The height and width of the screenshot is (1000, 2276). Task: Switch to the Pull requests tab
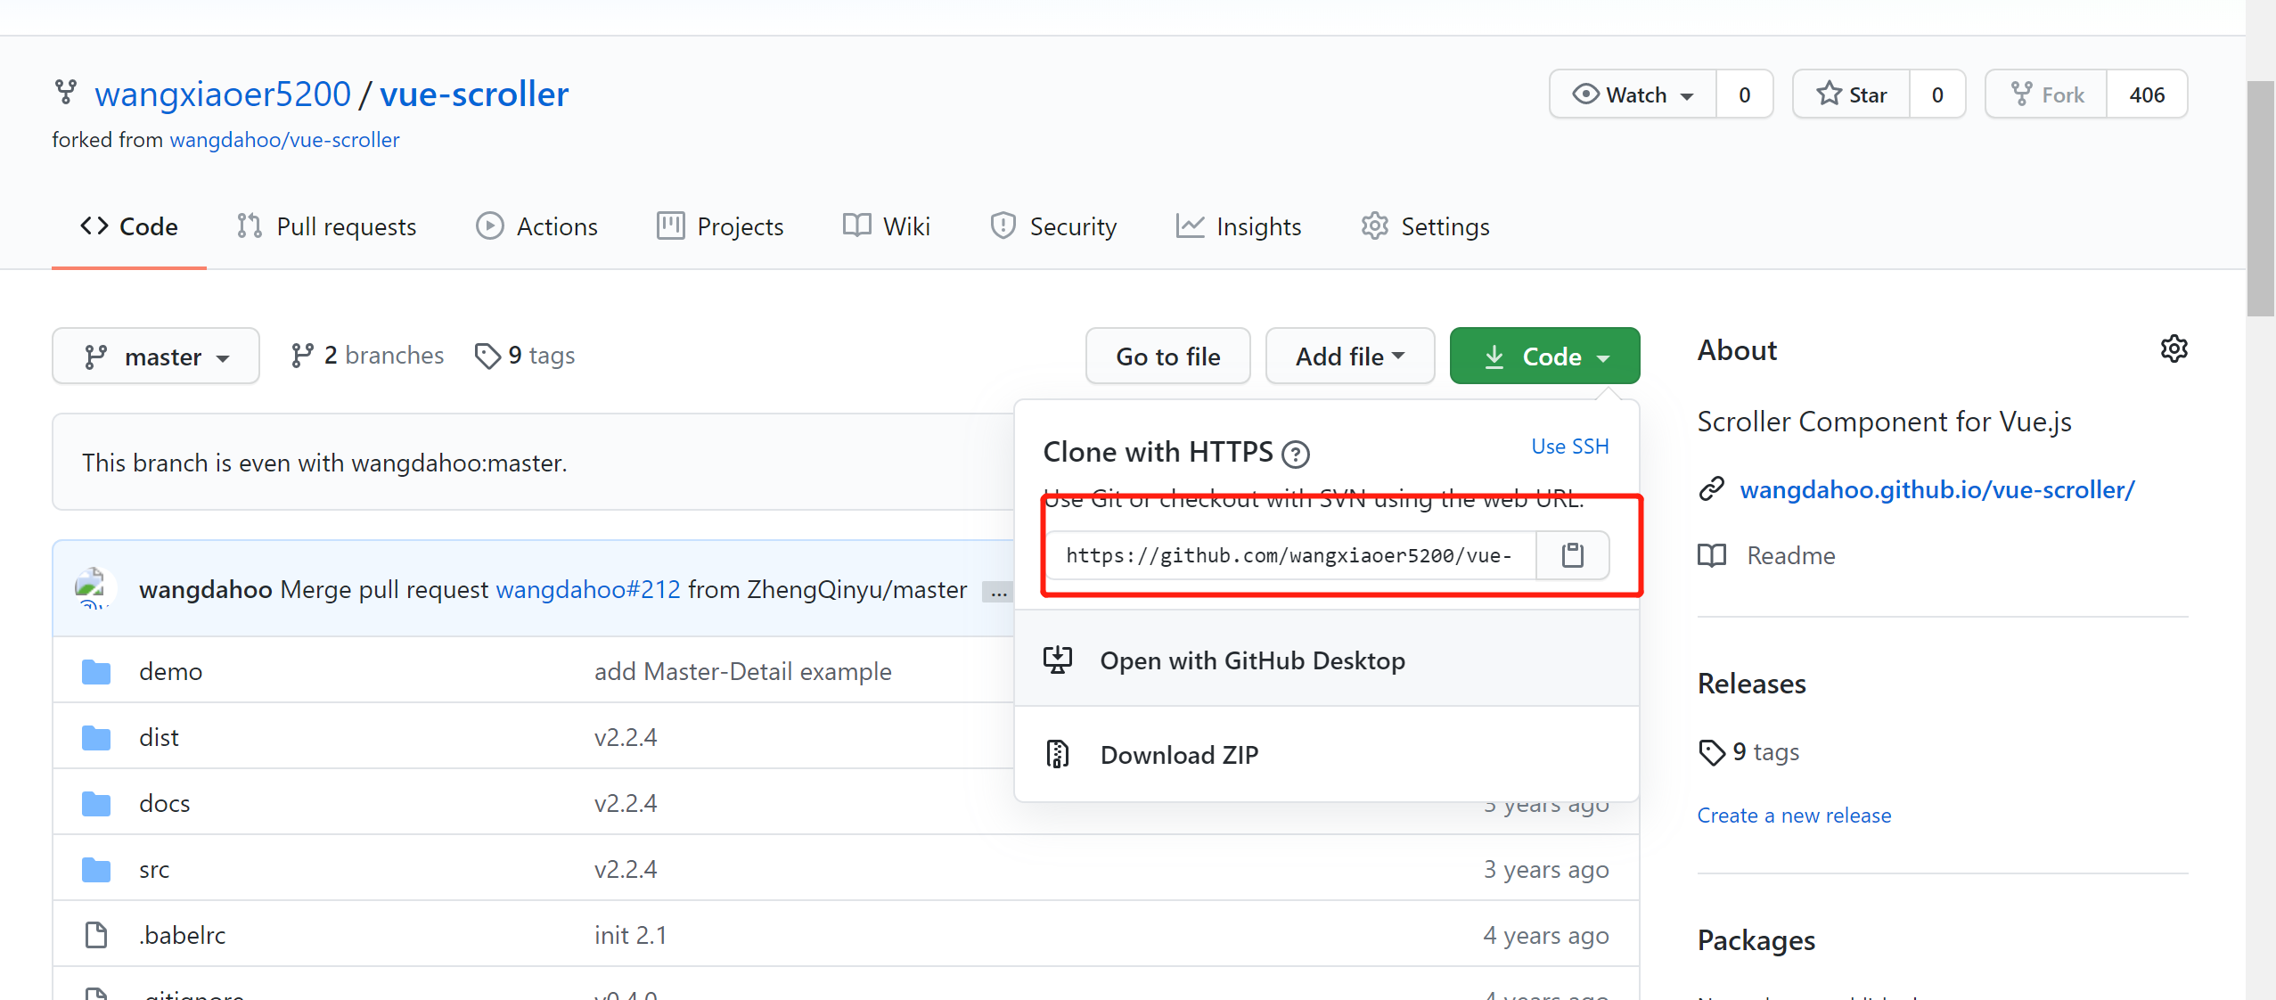coord(326,226)
